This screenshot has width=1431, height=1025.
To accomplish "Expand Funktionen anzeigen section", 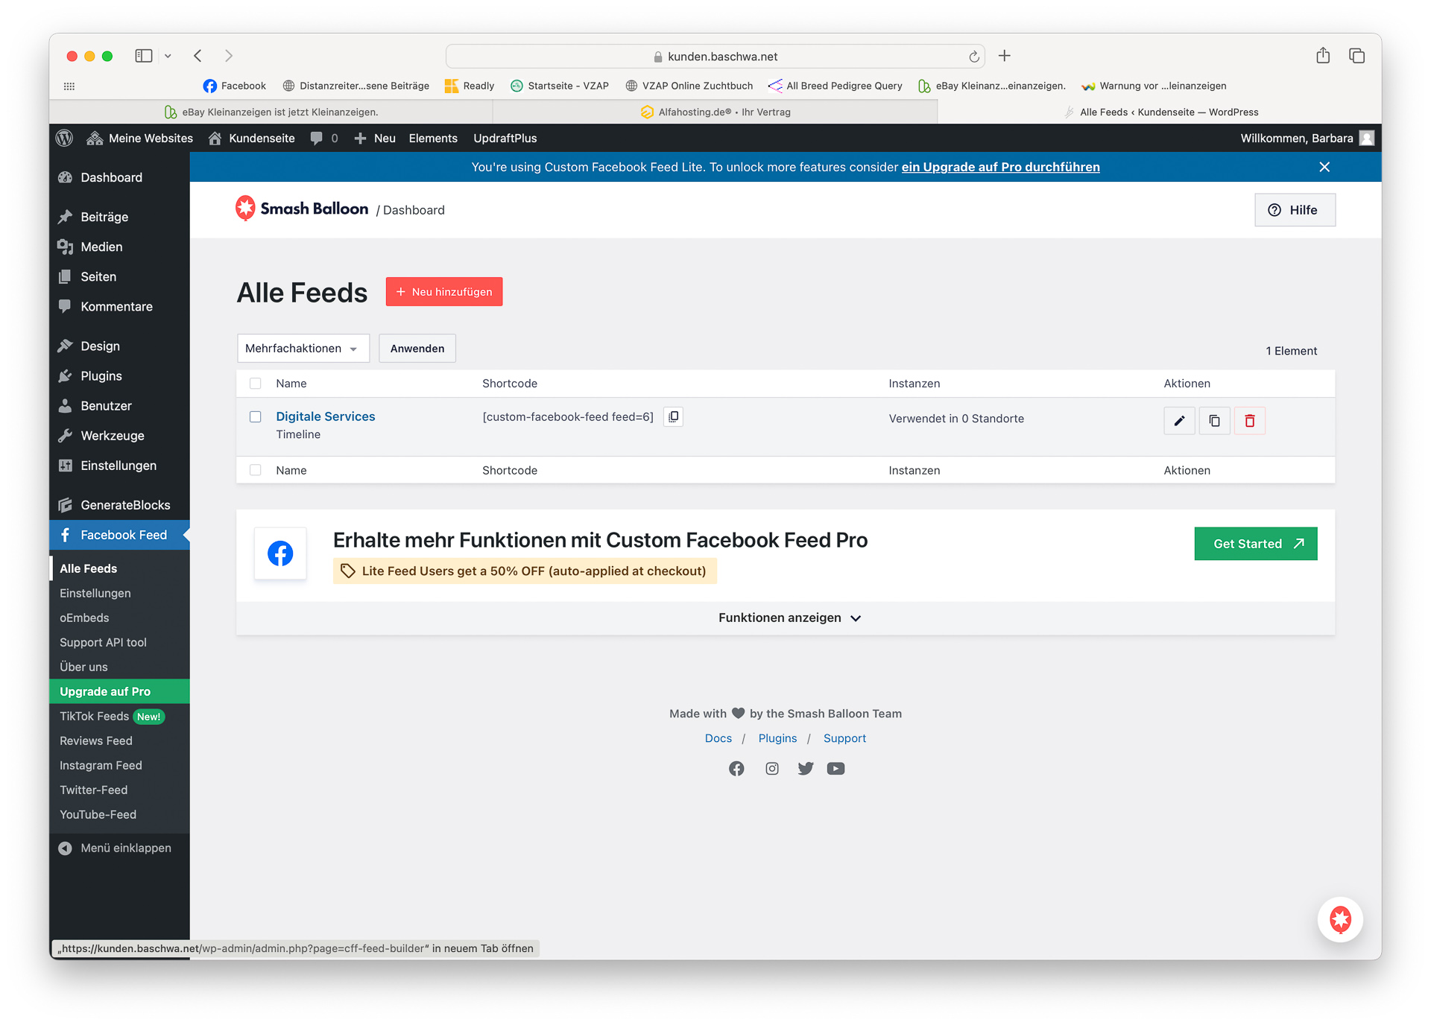I will point(789,618).
